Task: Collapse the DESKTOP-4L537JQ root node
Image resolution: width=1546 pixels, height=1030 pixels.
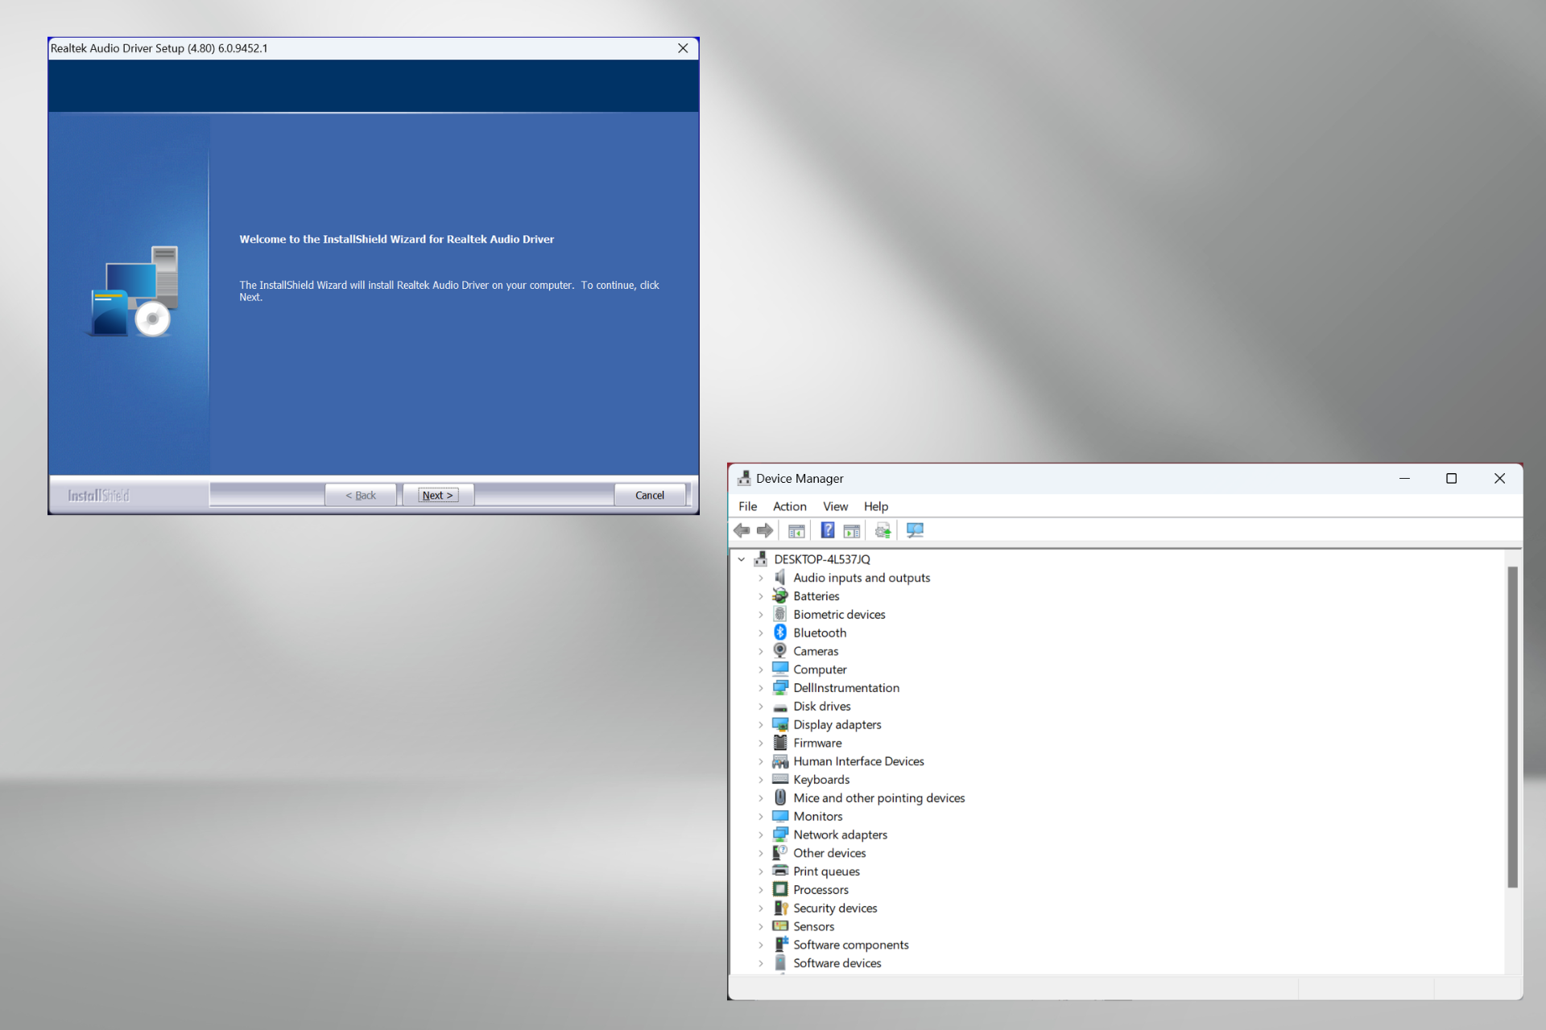Action: click(x=742, y=559)
